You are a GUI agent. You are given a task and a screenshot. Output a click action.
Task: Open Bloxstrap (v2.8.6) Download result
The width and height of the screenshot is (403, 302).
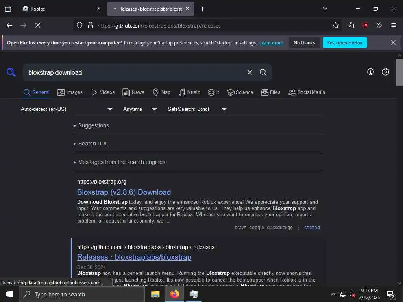[124, 192]
